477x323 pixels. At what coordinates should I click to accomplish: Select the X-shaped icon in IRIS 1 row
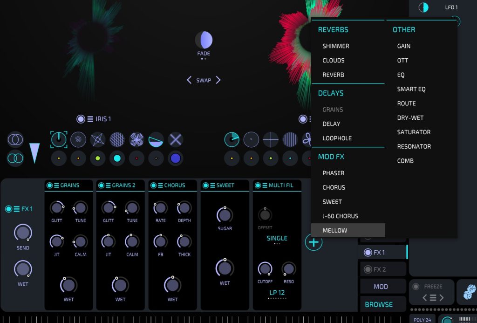click(x=176, y=139)
